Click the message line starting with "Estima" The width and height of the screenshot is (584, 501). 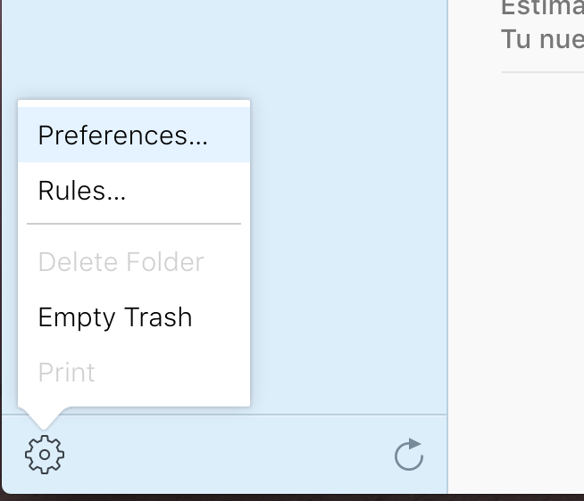point(542,7)
